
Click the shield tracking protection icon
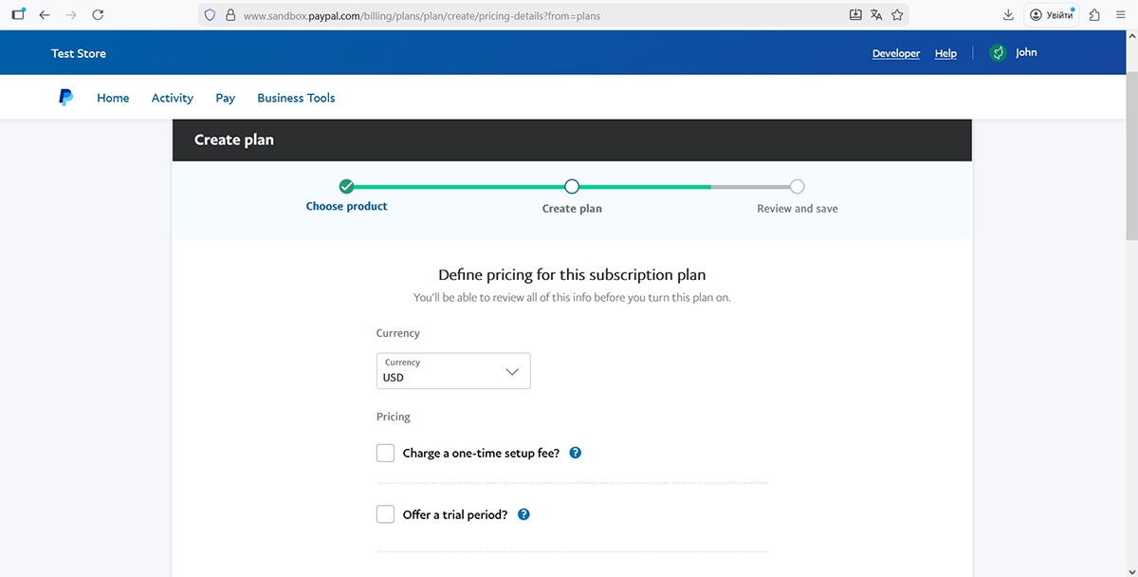click(211, 15)
